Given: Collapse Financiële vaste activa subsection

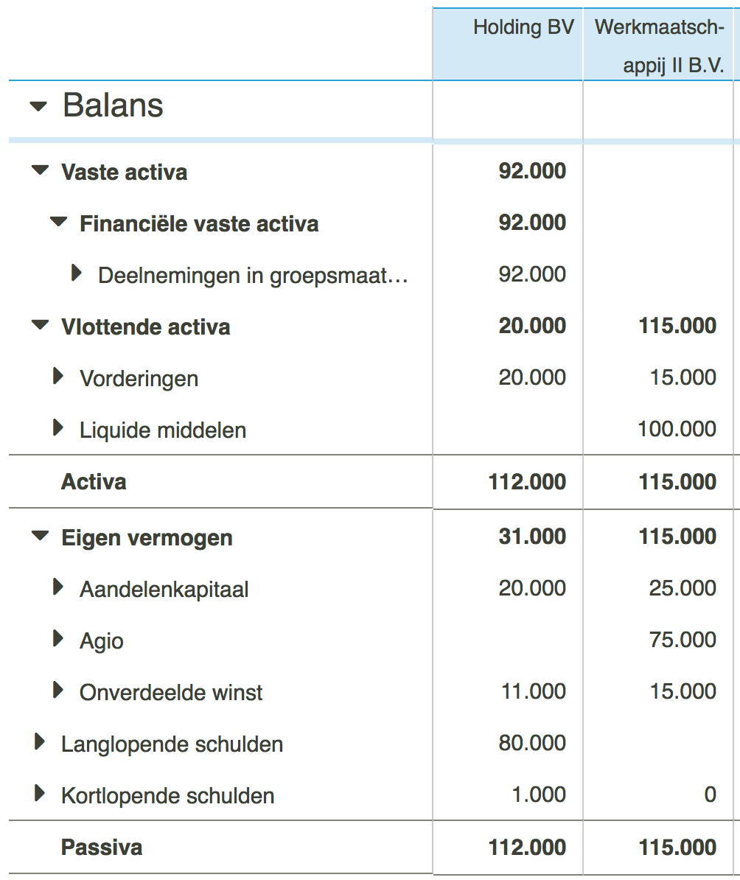Looking at the screenshot, I should [x=60, y=223].
